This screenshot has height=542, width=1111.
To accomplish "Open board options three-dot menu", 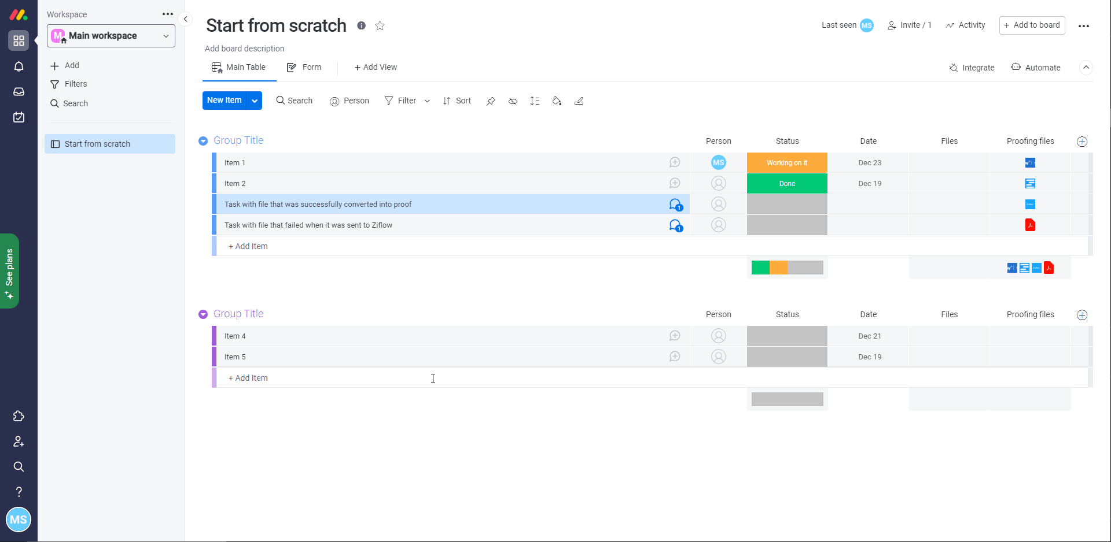I will tap(1084, 26).
